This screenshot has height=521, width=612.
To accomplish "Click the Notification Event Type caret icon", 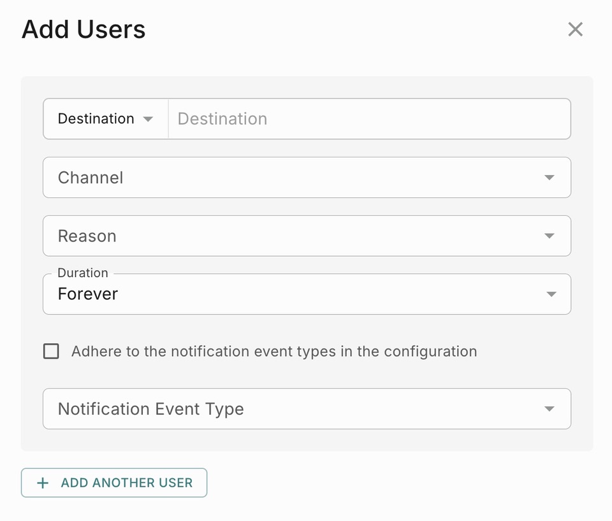I will pyautogui.click(x=550, y=409).
